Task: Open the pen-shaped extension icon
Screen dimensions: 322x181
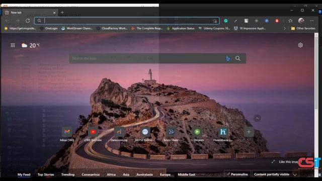Action: point(236,21)
